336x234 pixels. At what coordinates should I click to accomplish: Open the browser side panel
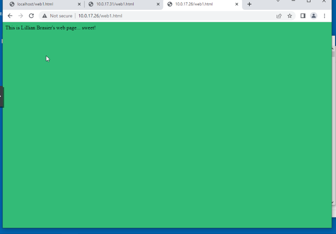[x=303, y=16]
